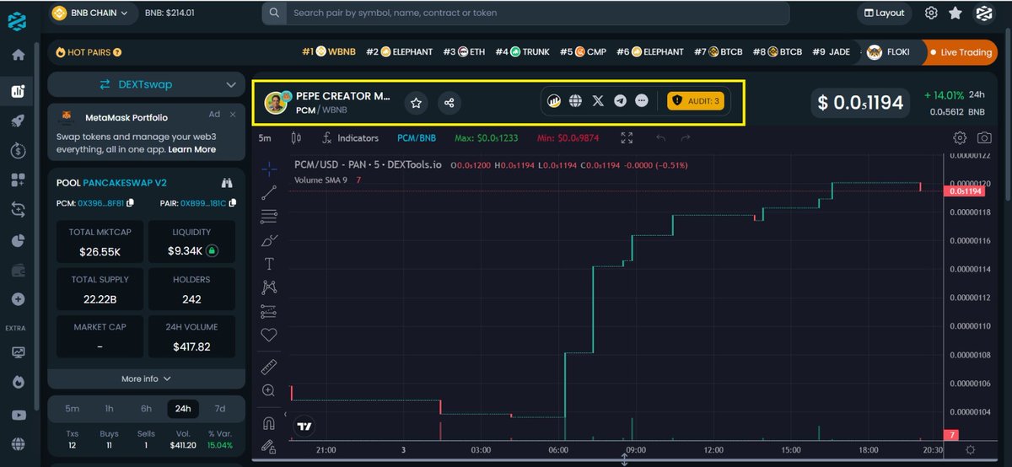1012x467 pixels.
Task: Add PEPE CREATOR pair to favorites star
Action: [416, 103]
